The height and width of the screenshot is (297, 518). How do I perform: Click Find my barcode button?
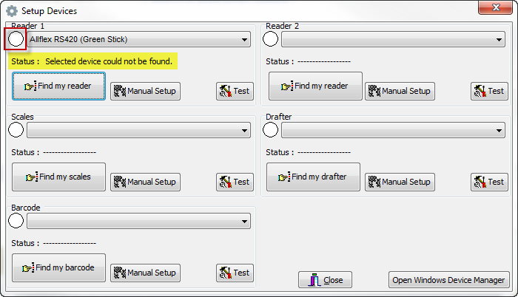pos(58,268)
